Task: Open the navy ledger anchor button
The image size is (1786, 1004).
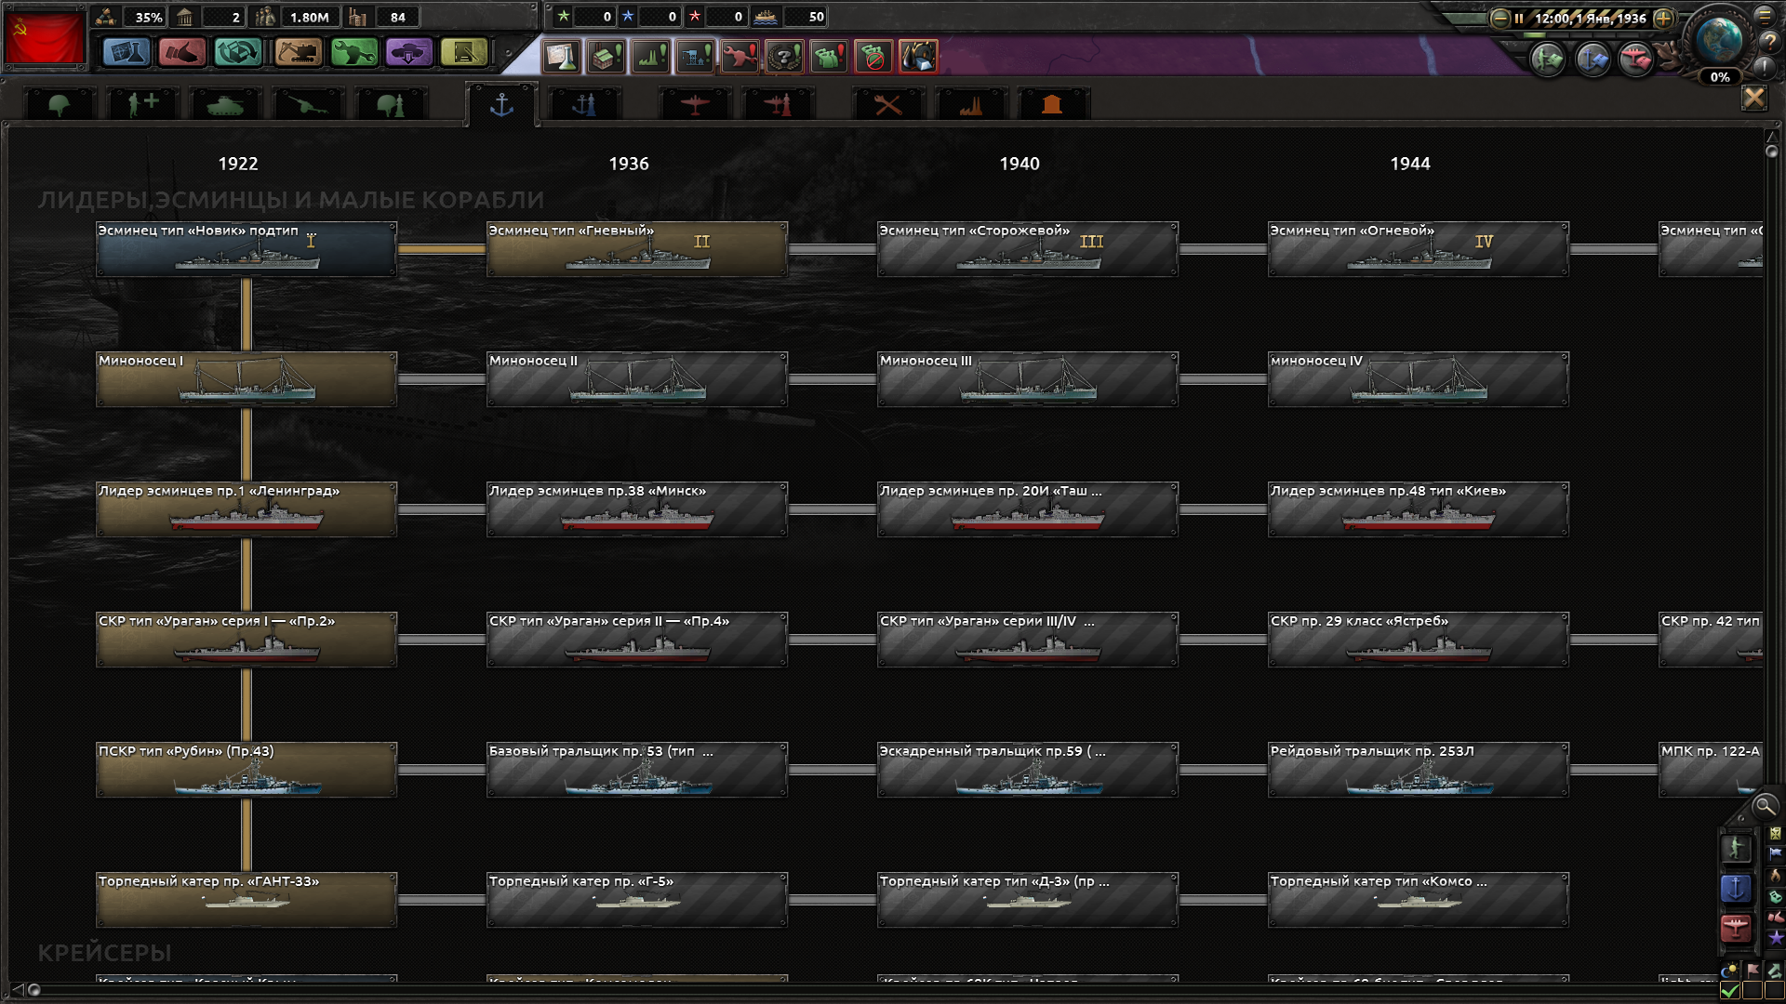Action: pos(1593,59)
